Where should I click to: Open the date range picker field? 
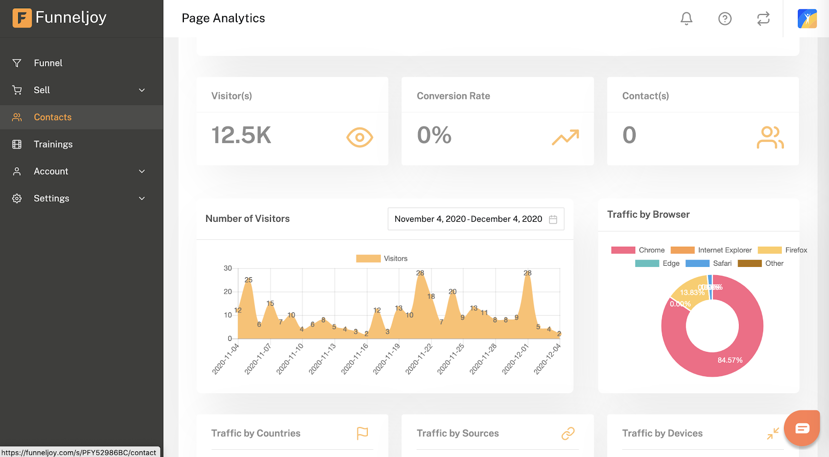[475, 219]
